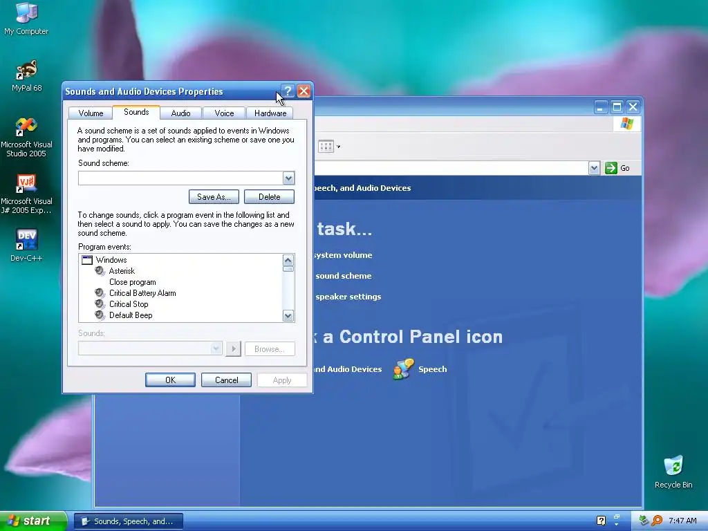This screenshot has height=531, width=708.
Task: Select the Sounds tab
Action: [x=136, y=112]
